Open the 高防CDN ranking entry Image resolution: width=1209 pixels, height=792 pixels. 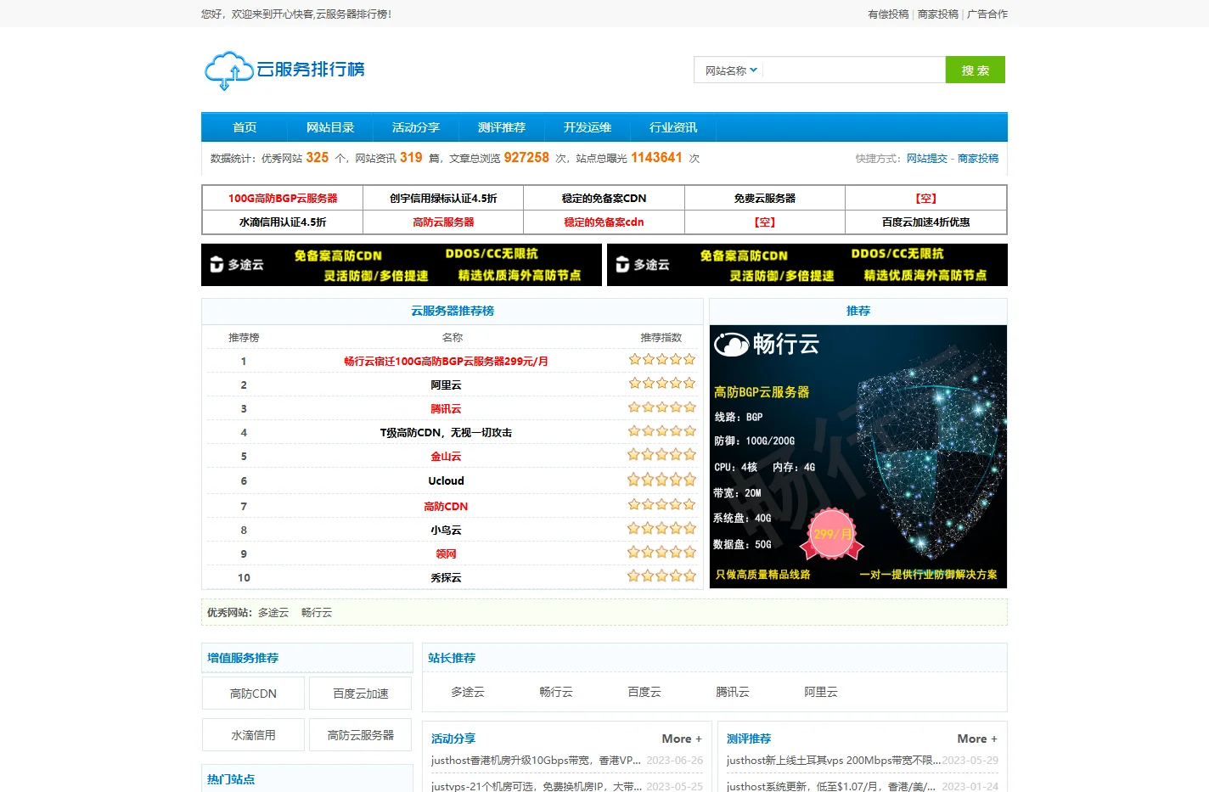(446, 506)
